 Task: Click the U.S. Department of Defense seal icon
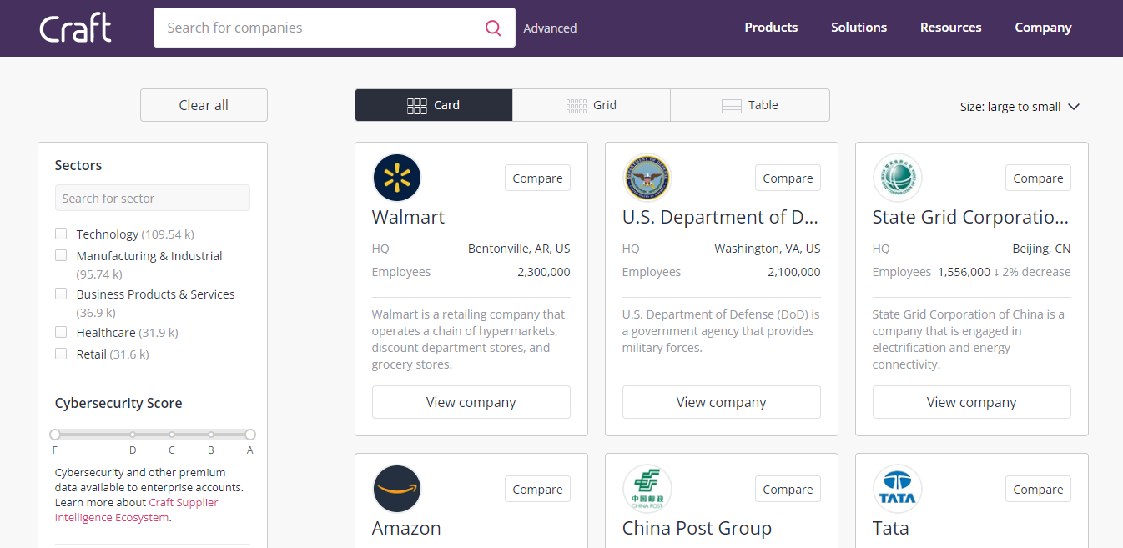(x=647, y=177)
